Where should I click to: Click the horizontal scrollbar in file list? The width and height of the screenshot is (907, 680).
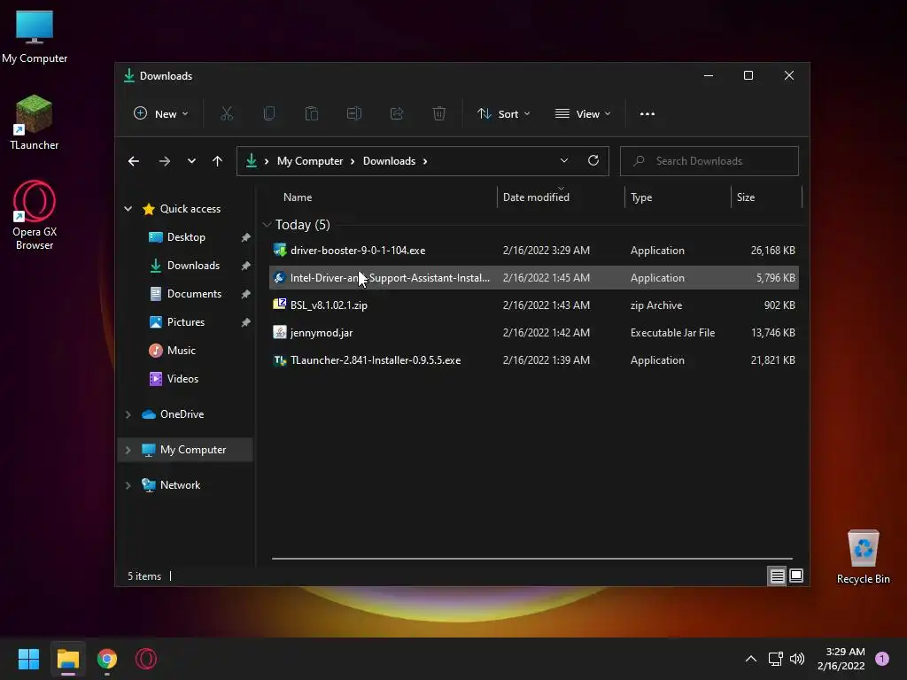point(532,559)
